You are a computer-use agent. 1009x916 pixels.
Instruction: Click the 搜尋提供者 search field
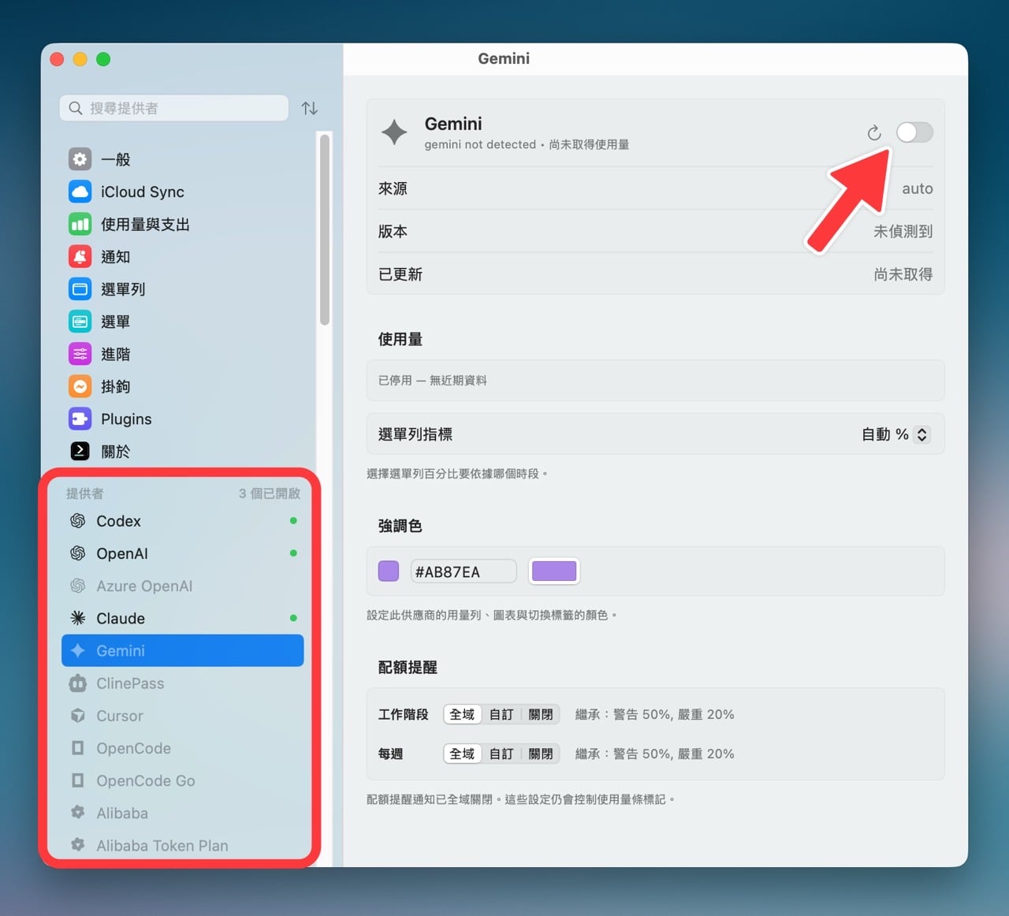[174, 108]
